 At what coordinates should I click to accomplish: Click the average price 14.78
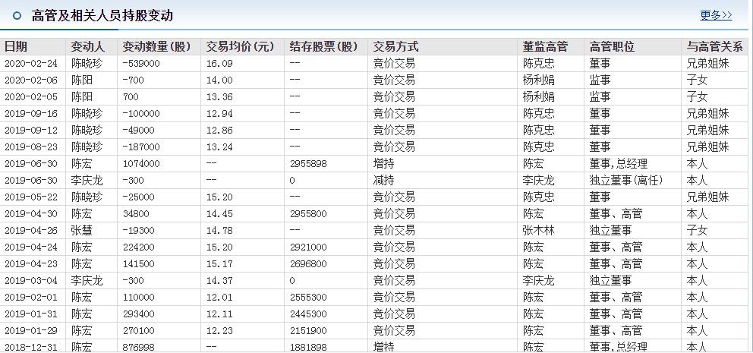(x=219, y=231)
